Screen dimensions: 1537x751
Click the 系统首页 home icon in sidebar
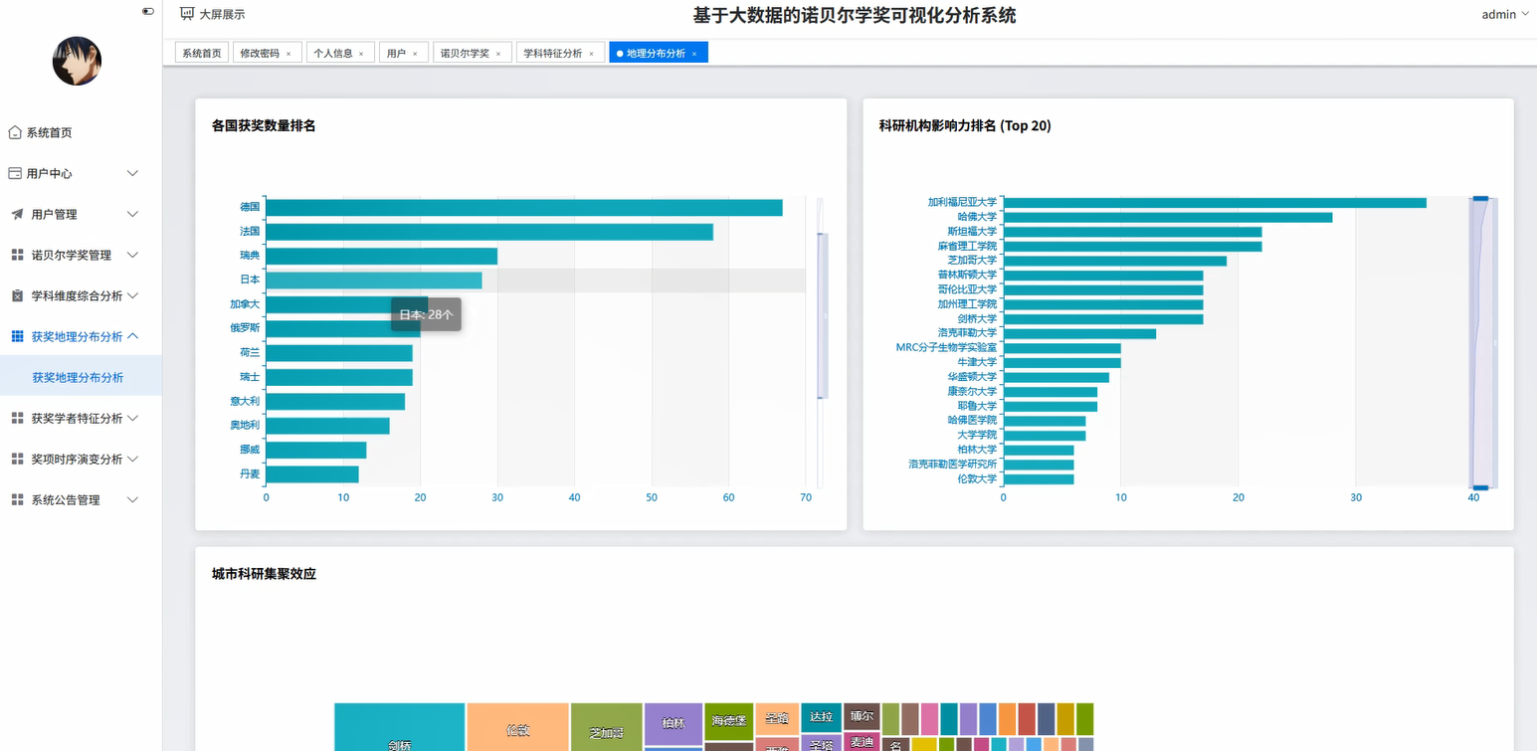[15, 132]
